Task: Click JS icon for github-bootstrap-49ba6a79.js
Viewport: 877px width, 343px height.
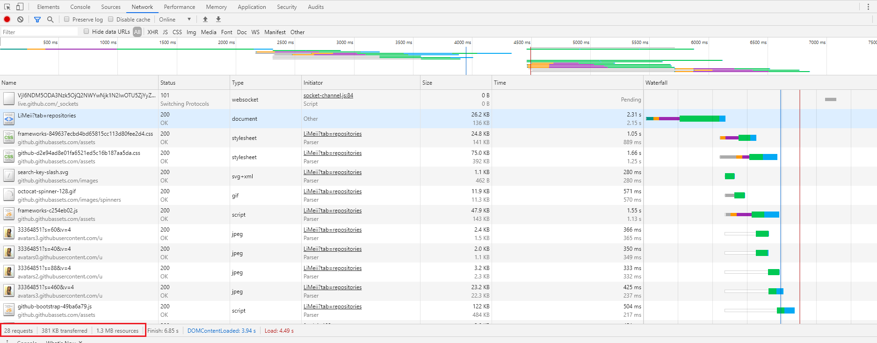Action: click(9, 310)
